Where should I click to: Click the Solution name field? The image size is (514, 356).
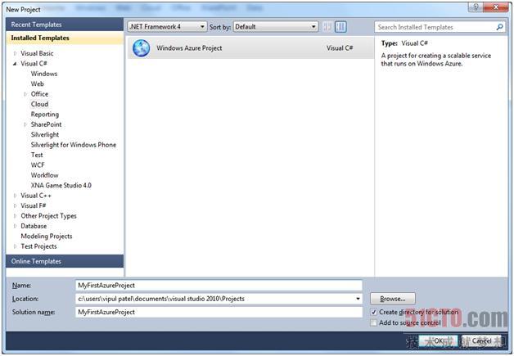(219, 312)
